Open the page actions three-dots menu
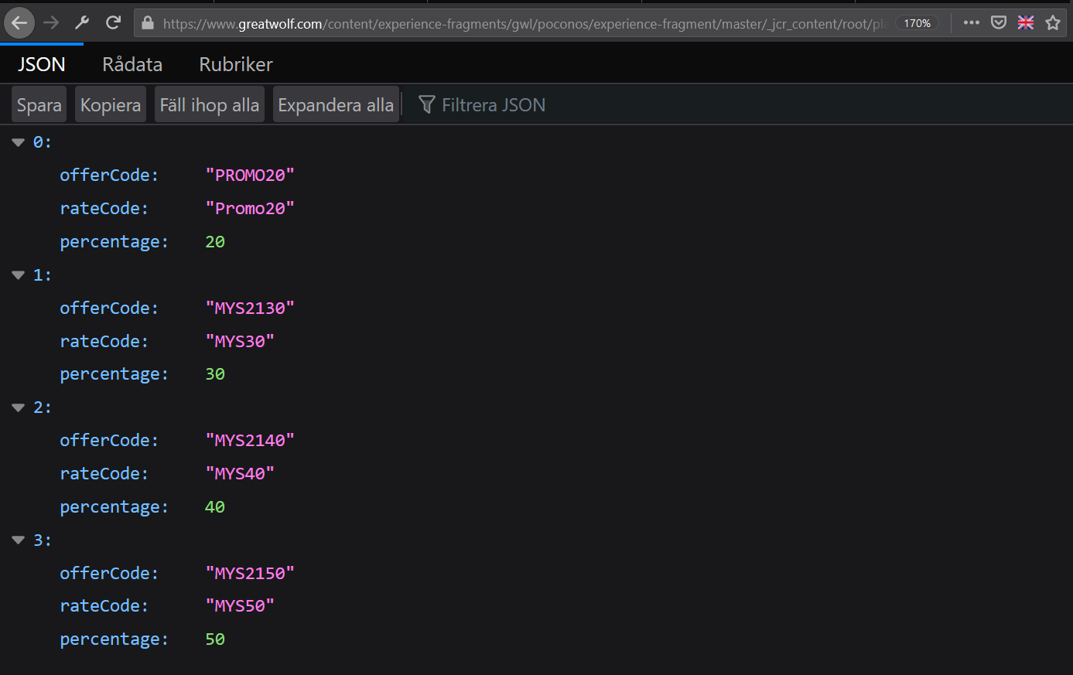This screenshot has height=675, width=1073. coord(972,23)
